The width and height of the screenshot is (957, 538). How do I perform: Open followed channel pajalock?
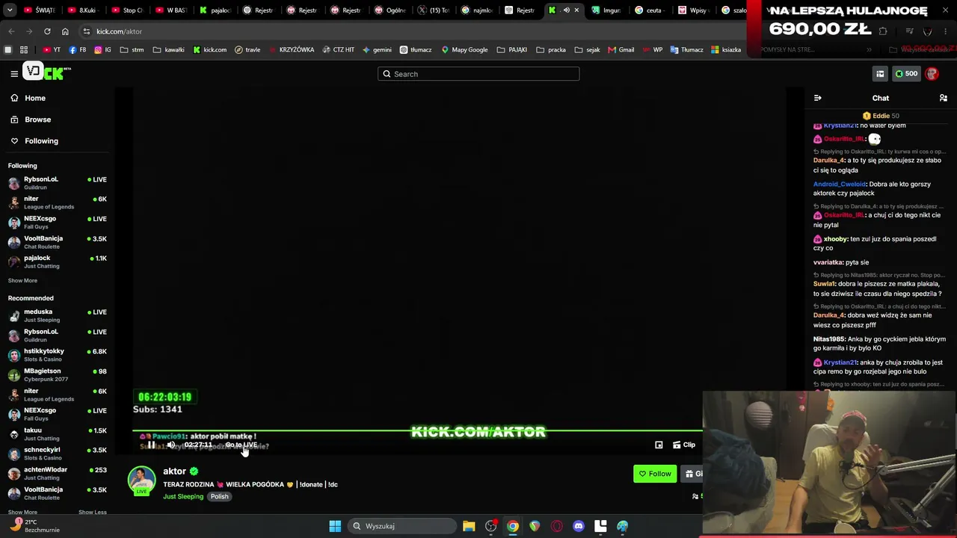coord(58,262)
